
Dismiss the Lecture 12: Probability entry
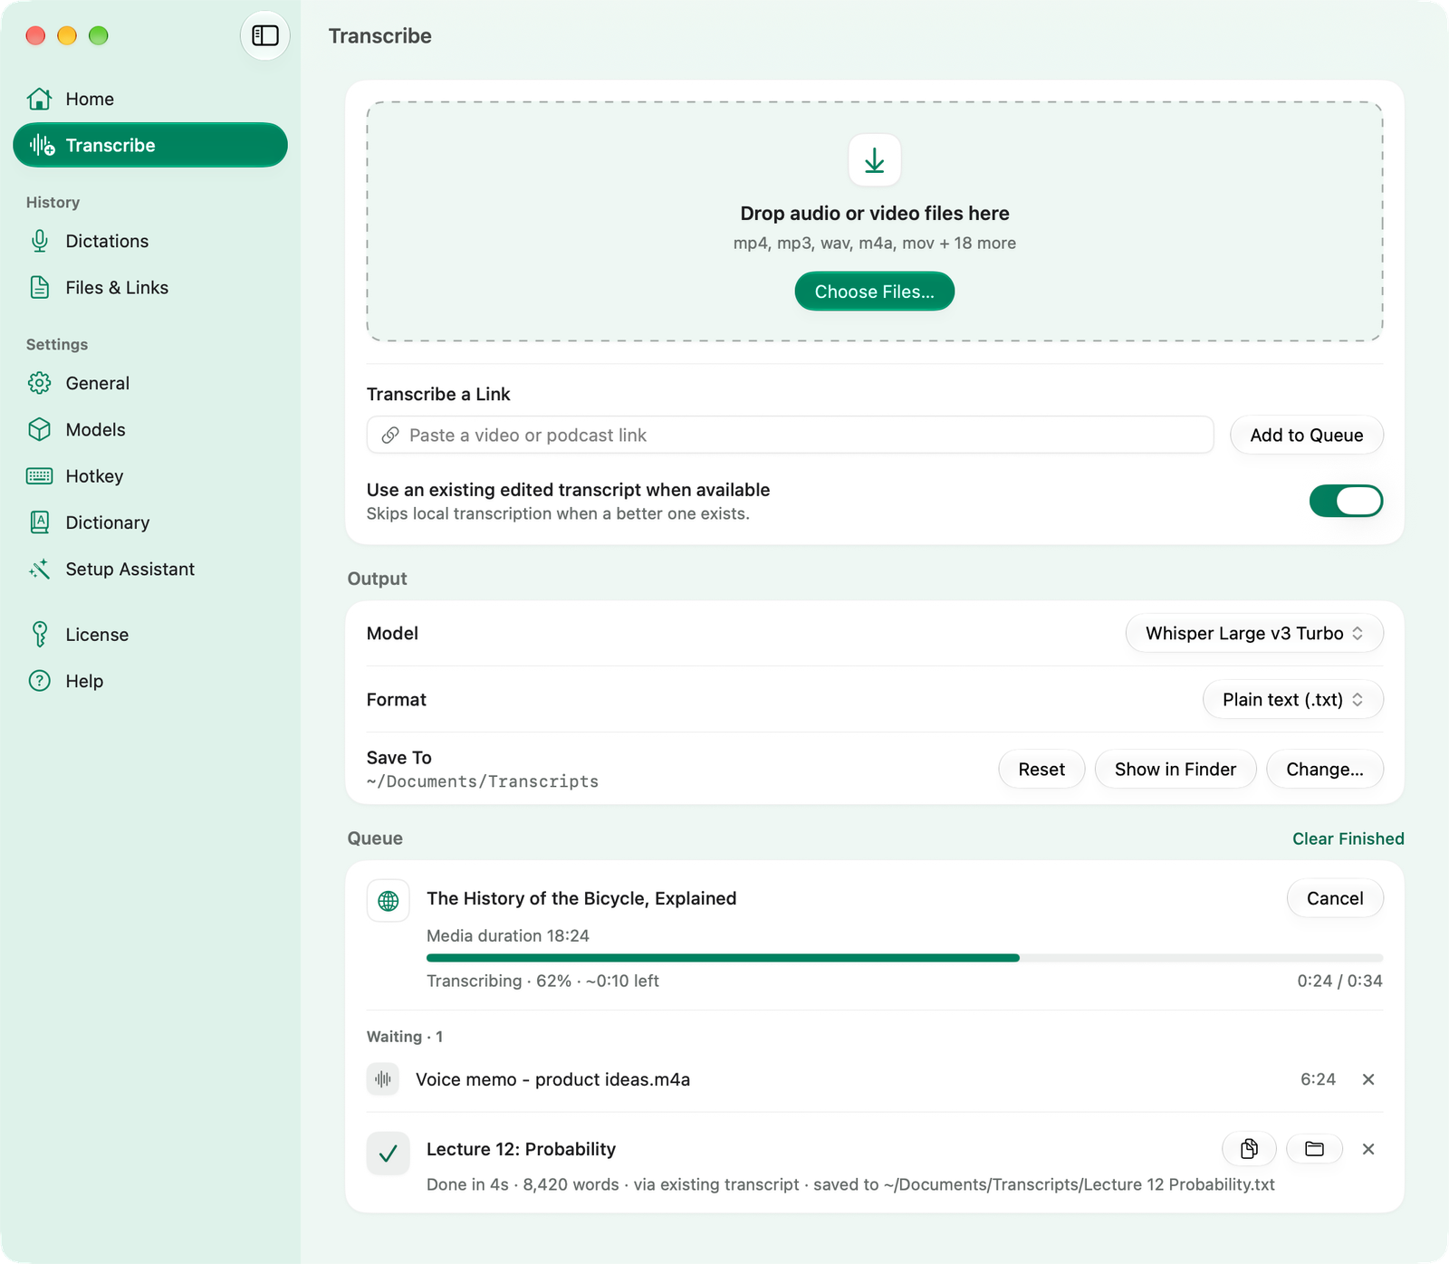click(x=1368, y=1149)
